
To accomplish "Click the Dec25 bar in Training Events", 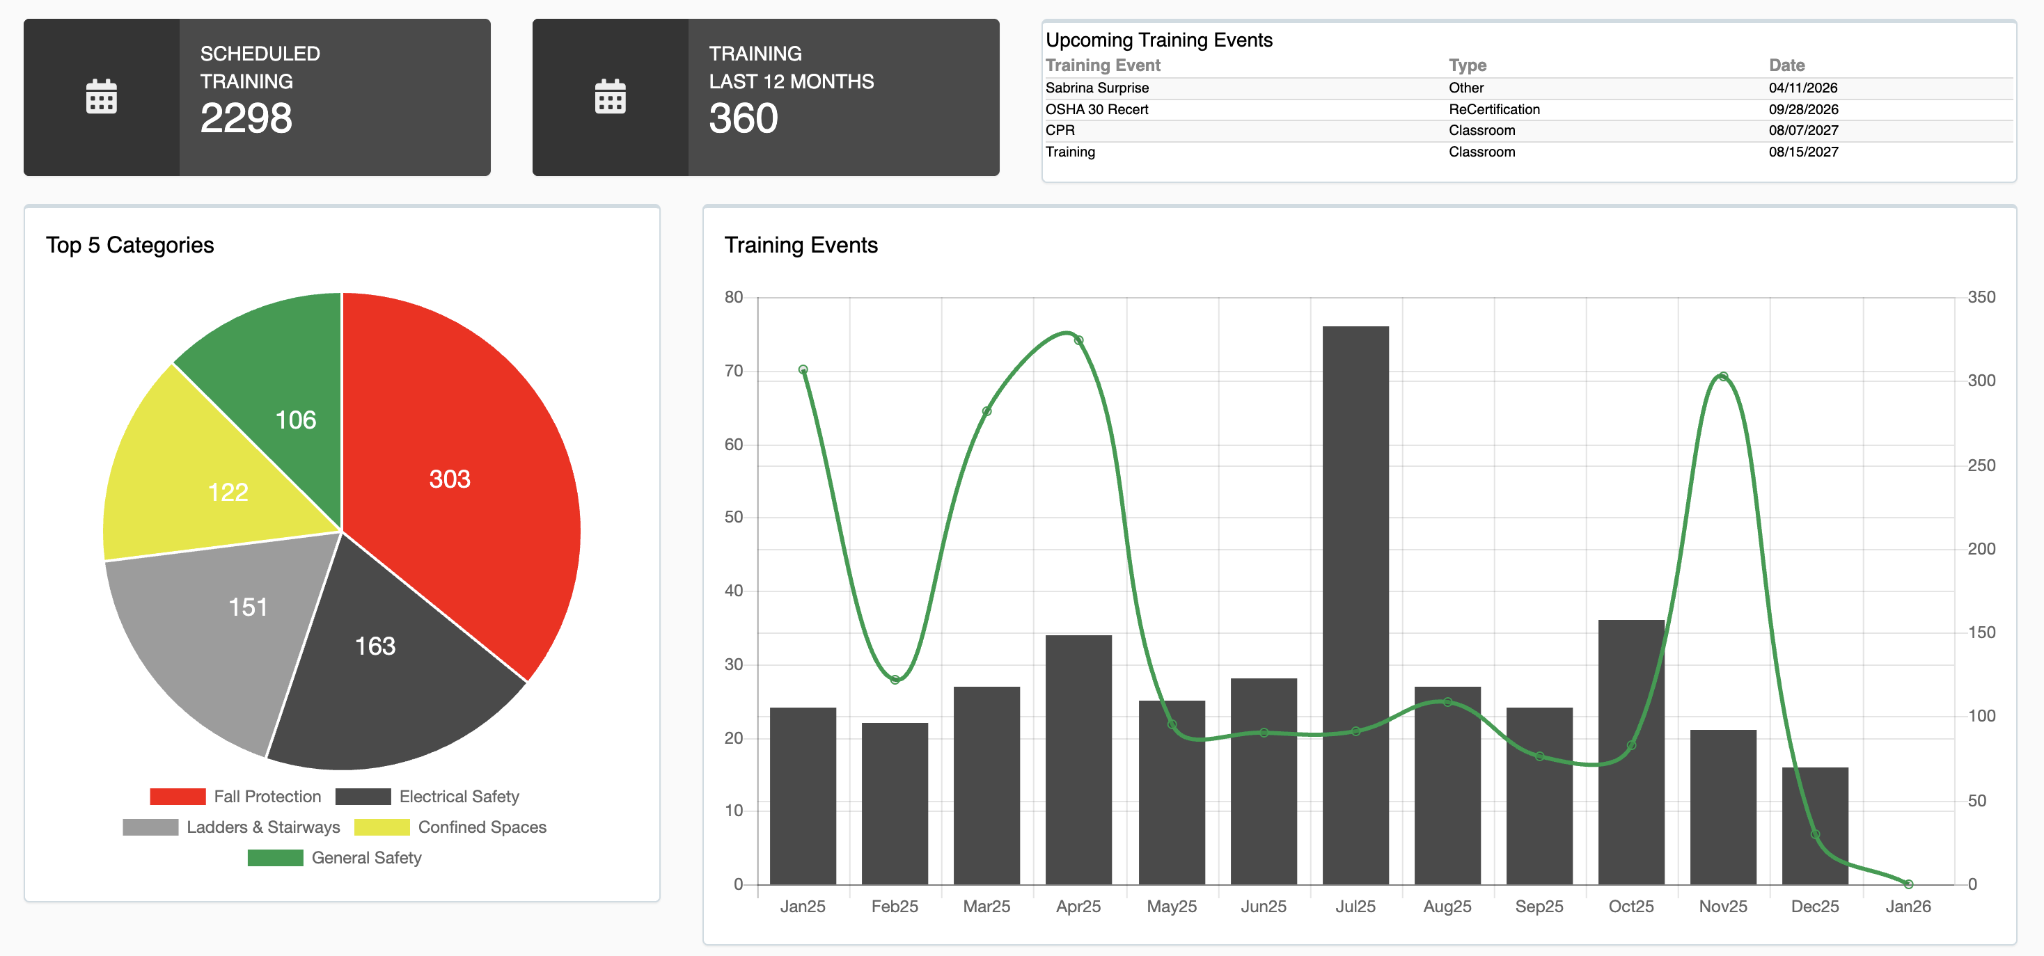I will 1815,826.
